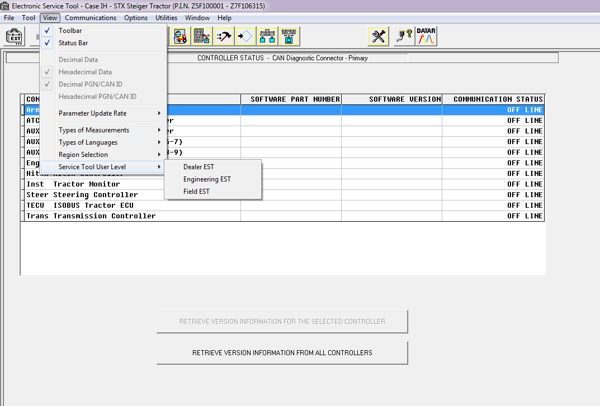The image size is (600, 406).
Task: Click Retrieve Version Information From All Controllers
Action: [x=282, y=352]
